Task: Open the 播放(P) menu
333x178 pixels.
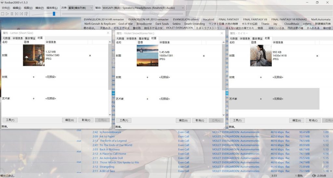Action: tap(39, 8)
